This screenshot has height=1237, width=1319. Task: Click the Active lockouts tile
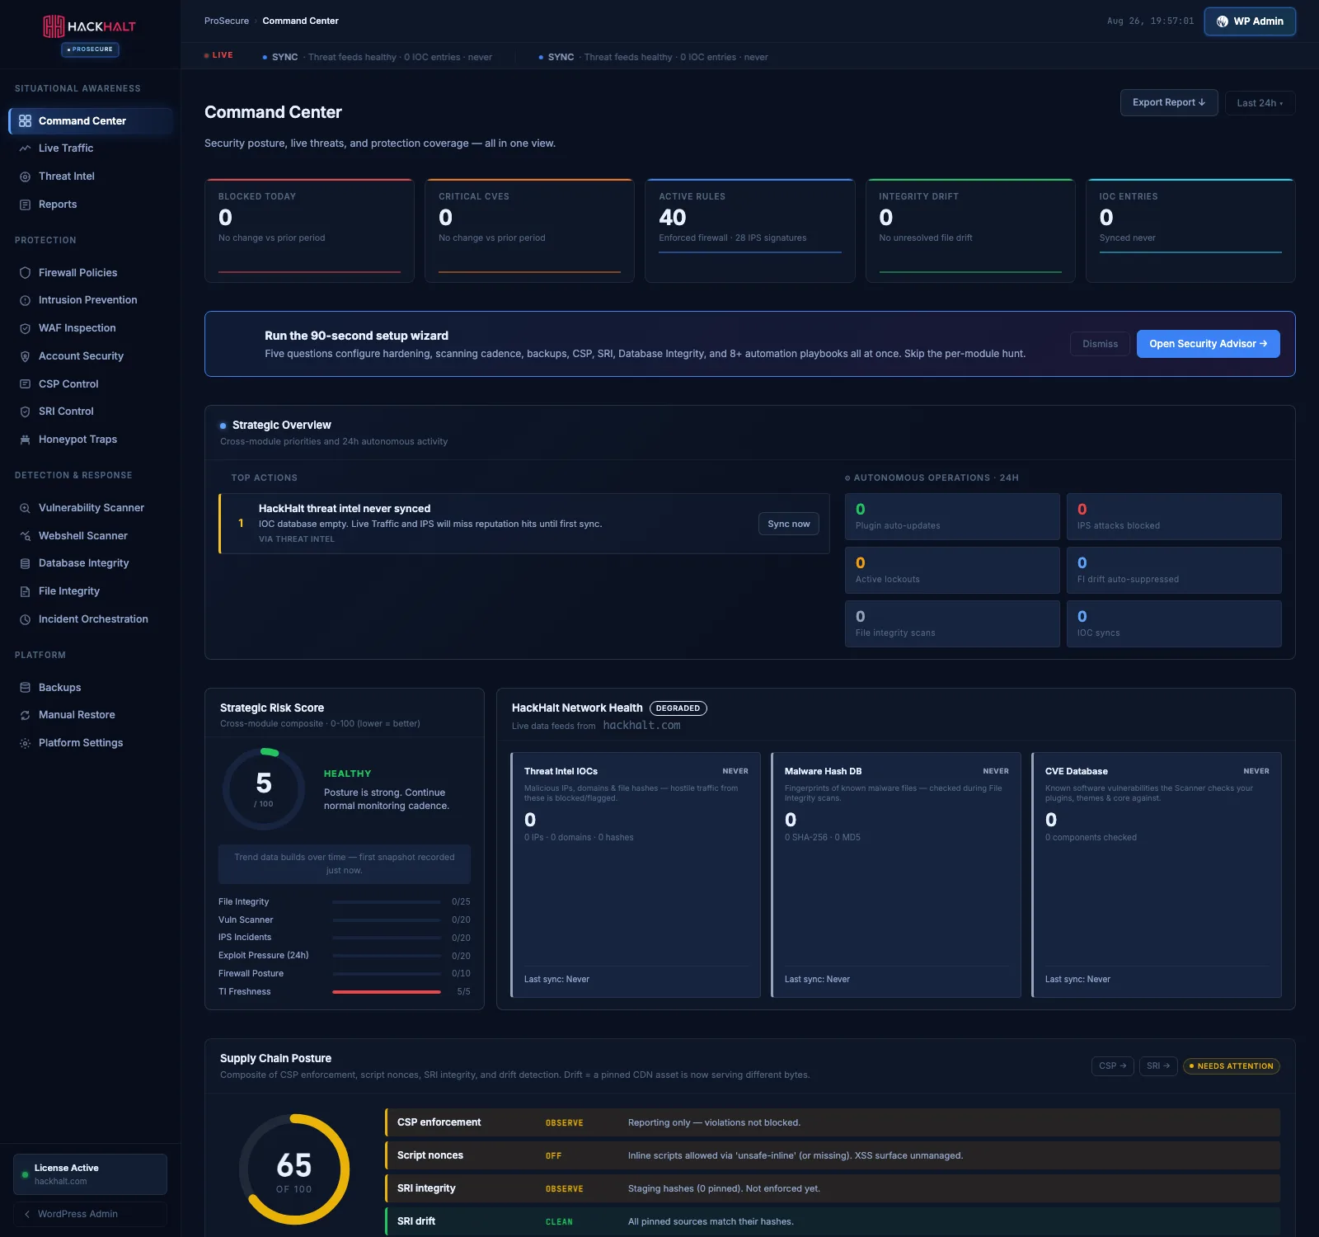(x=952, y=570)
